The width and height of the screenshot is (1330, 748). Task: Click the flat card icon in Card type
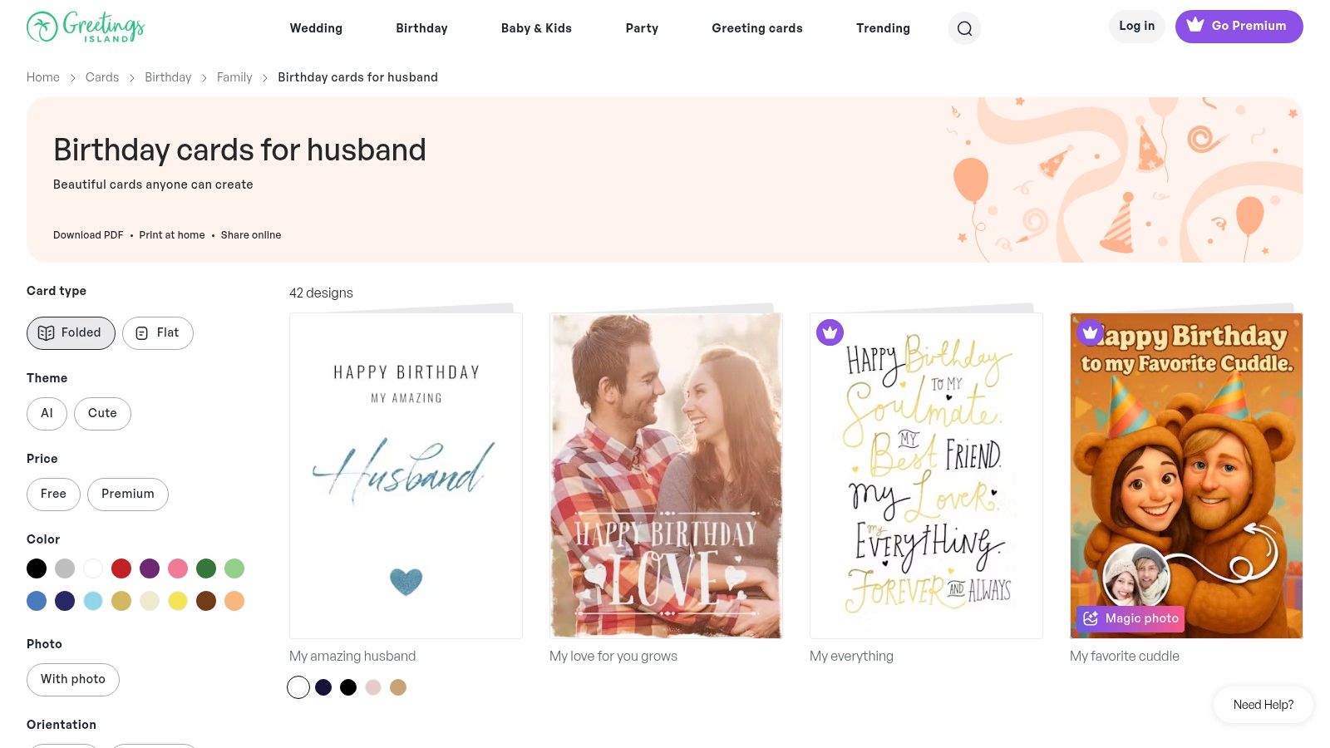coord(142,332)
